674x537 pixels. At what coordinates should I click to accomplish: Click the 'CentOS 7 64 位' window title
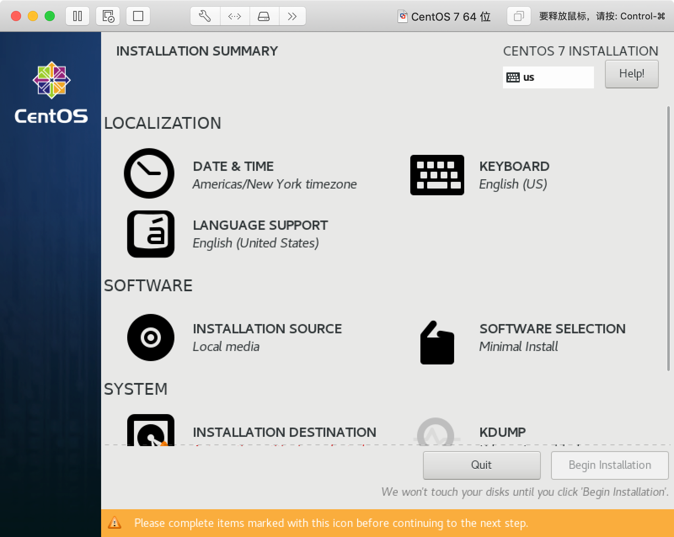click(x=451, y=16)
